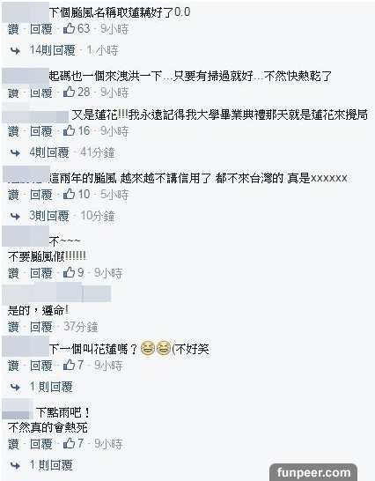Click thumbs-up icon showing 16 likes

69,130
